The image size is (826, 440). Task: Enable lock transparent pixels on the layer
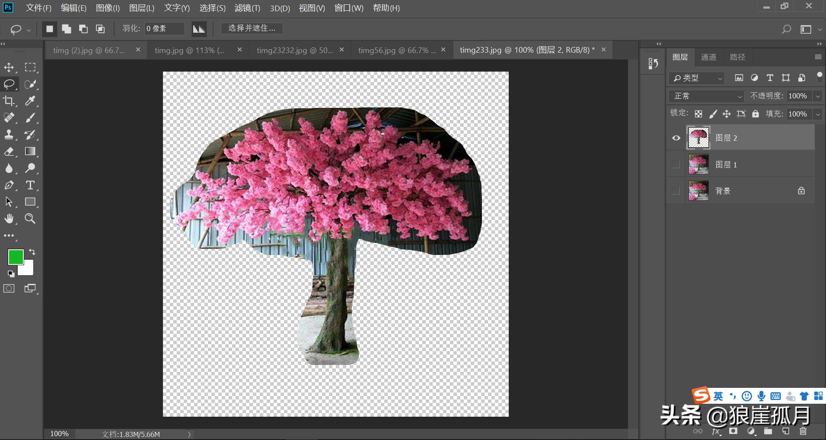pos(699,113)
